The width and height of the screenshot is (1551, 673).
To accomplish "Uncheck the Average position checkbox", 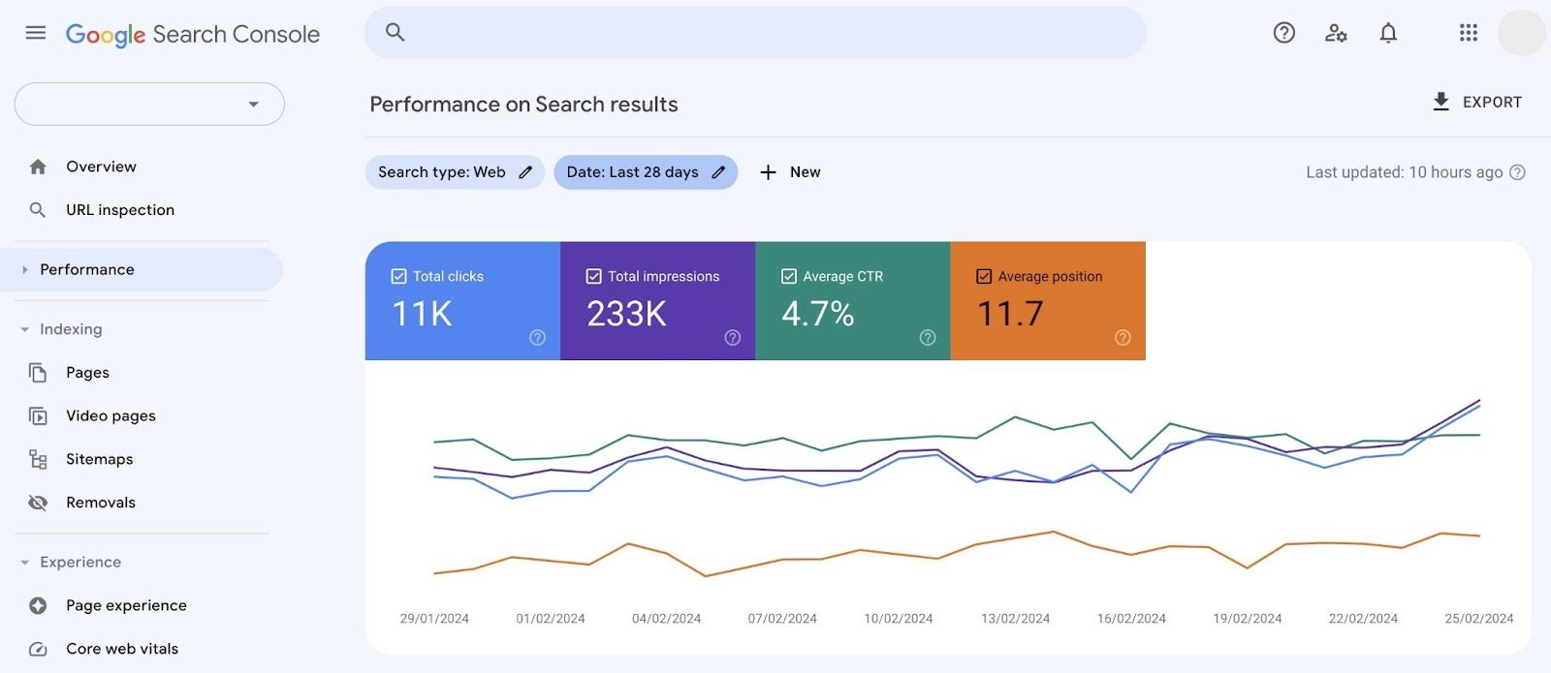I will tap(984, 276).
